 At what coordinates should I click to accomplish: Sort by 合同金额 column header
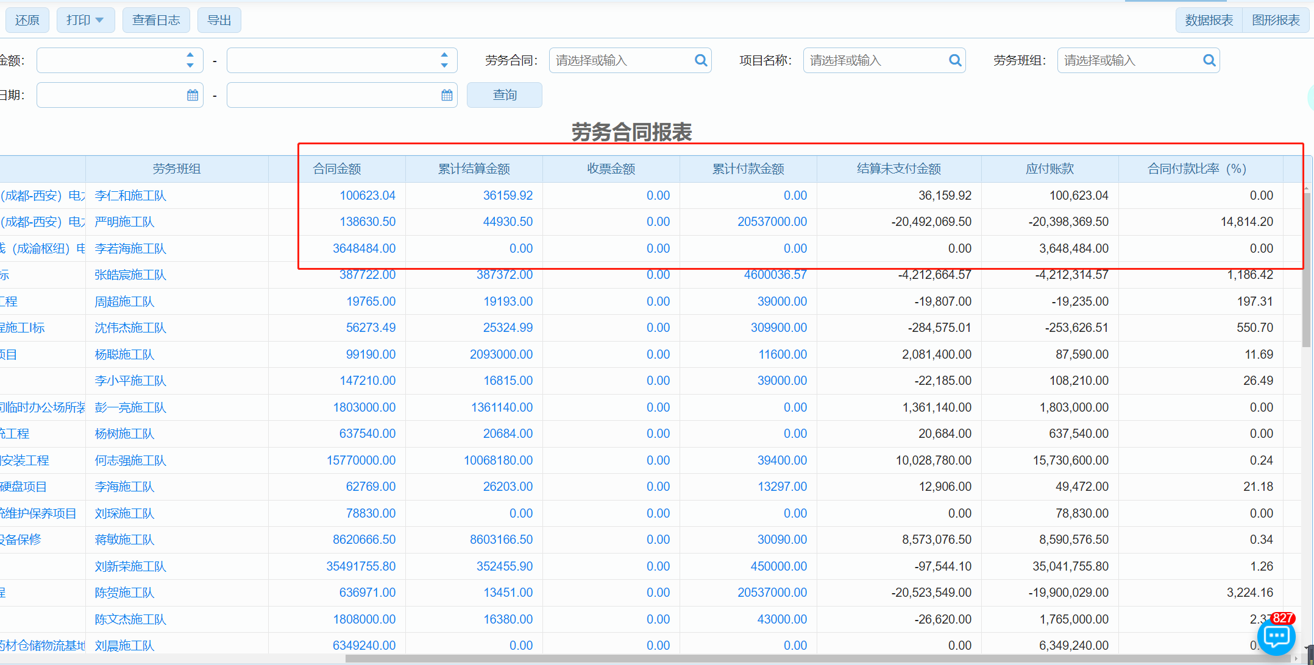[x=336, y=169]
